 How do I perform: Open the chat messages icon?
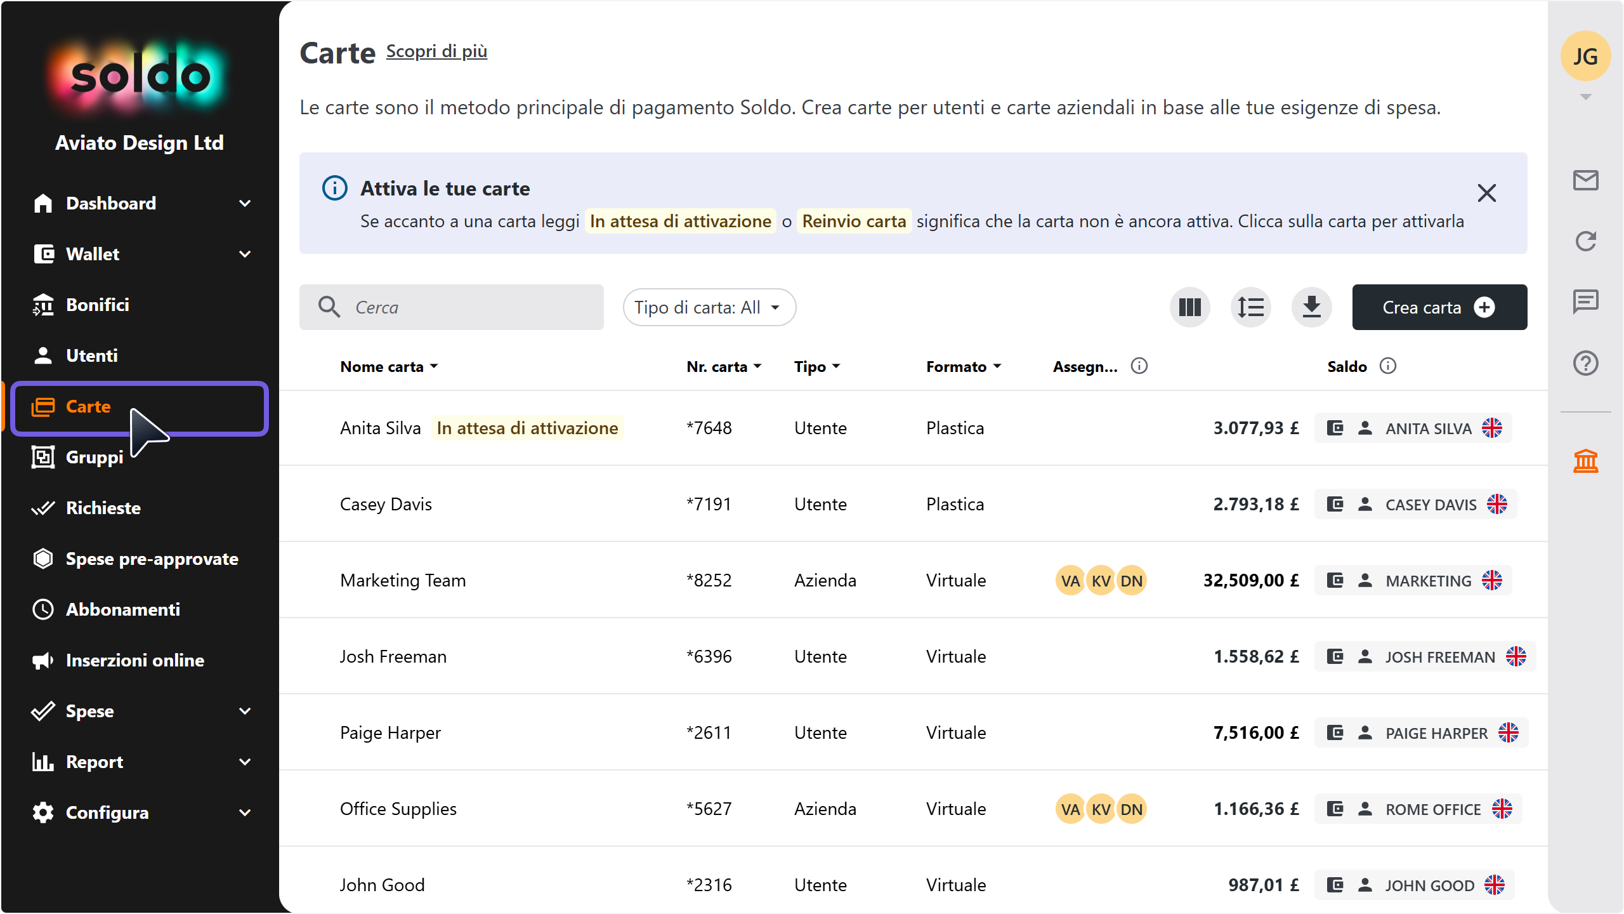pos(1585,301)
